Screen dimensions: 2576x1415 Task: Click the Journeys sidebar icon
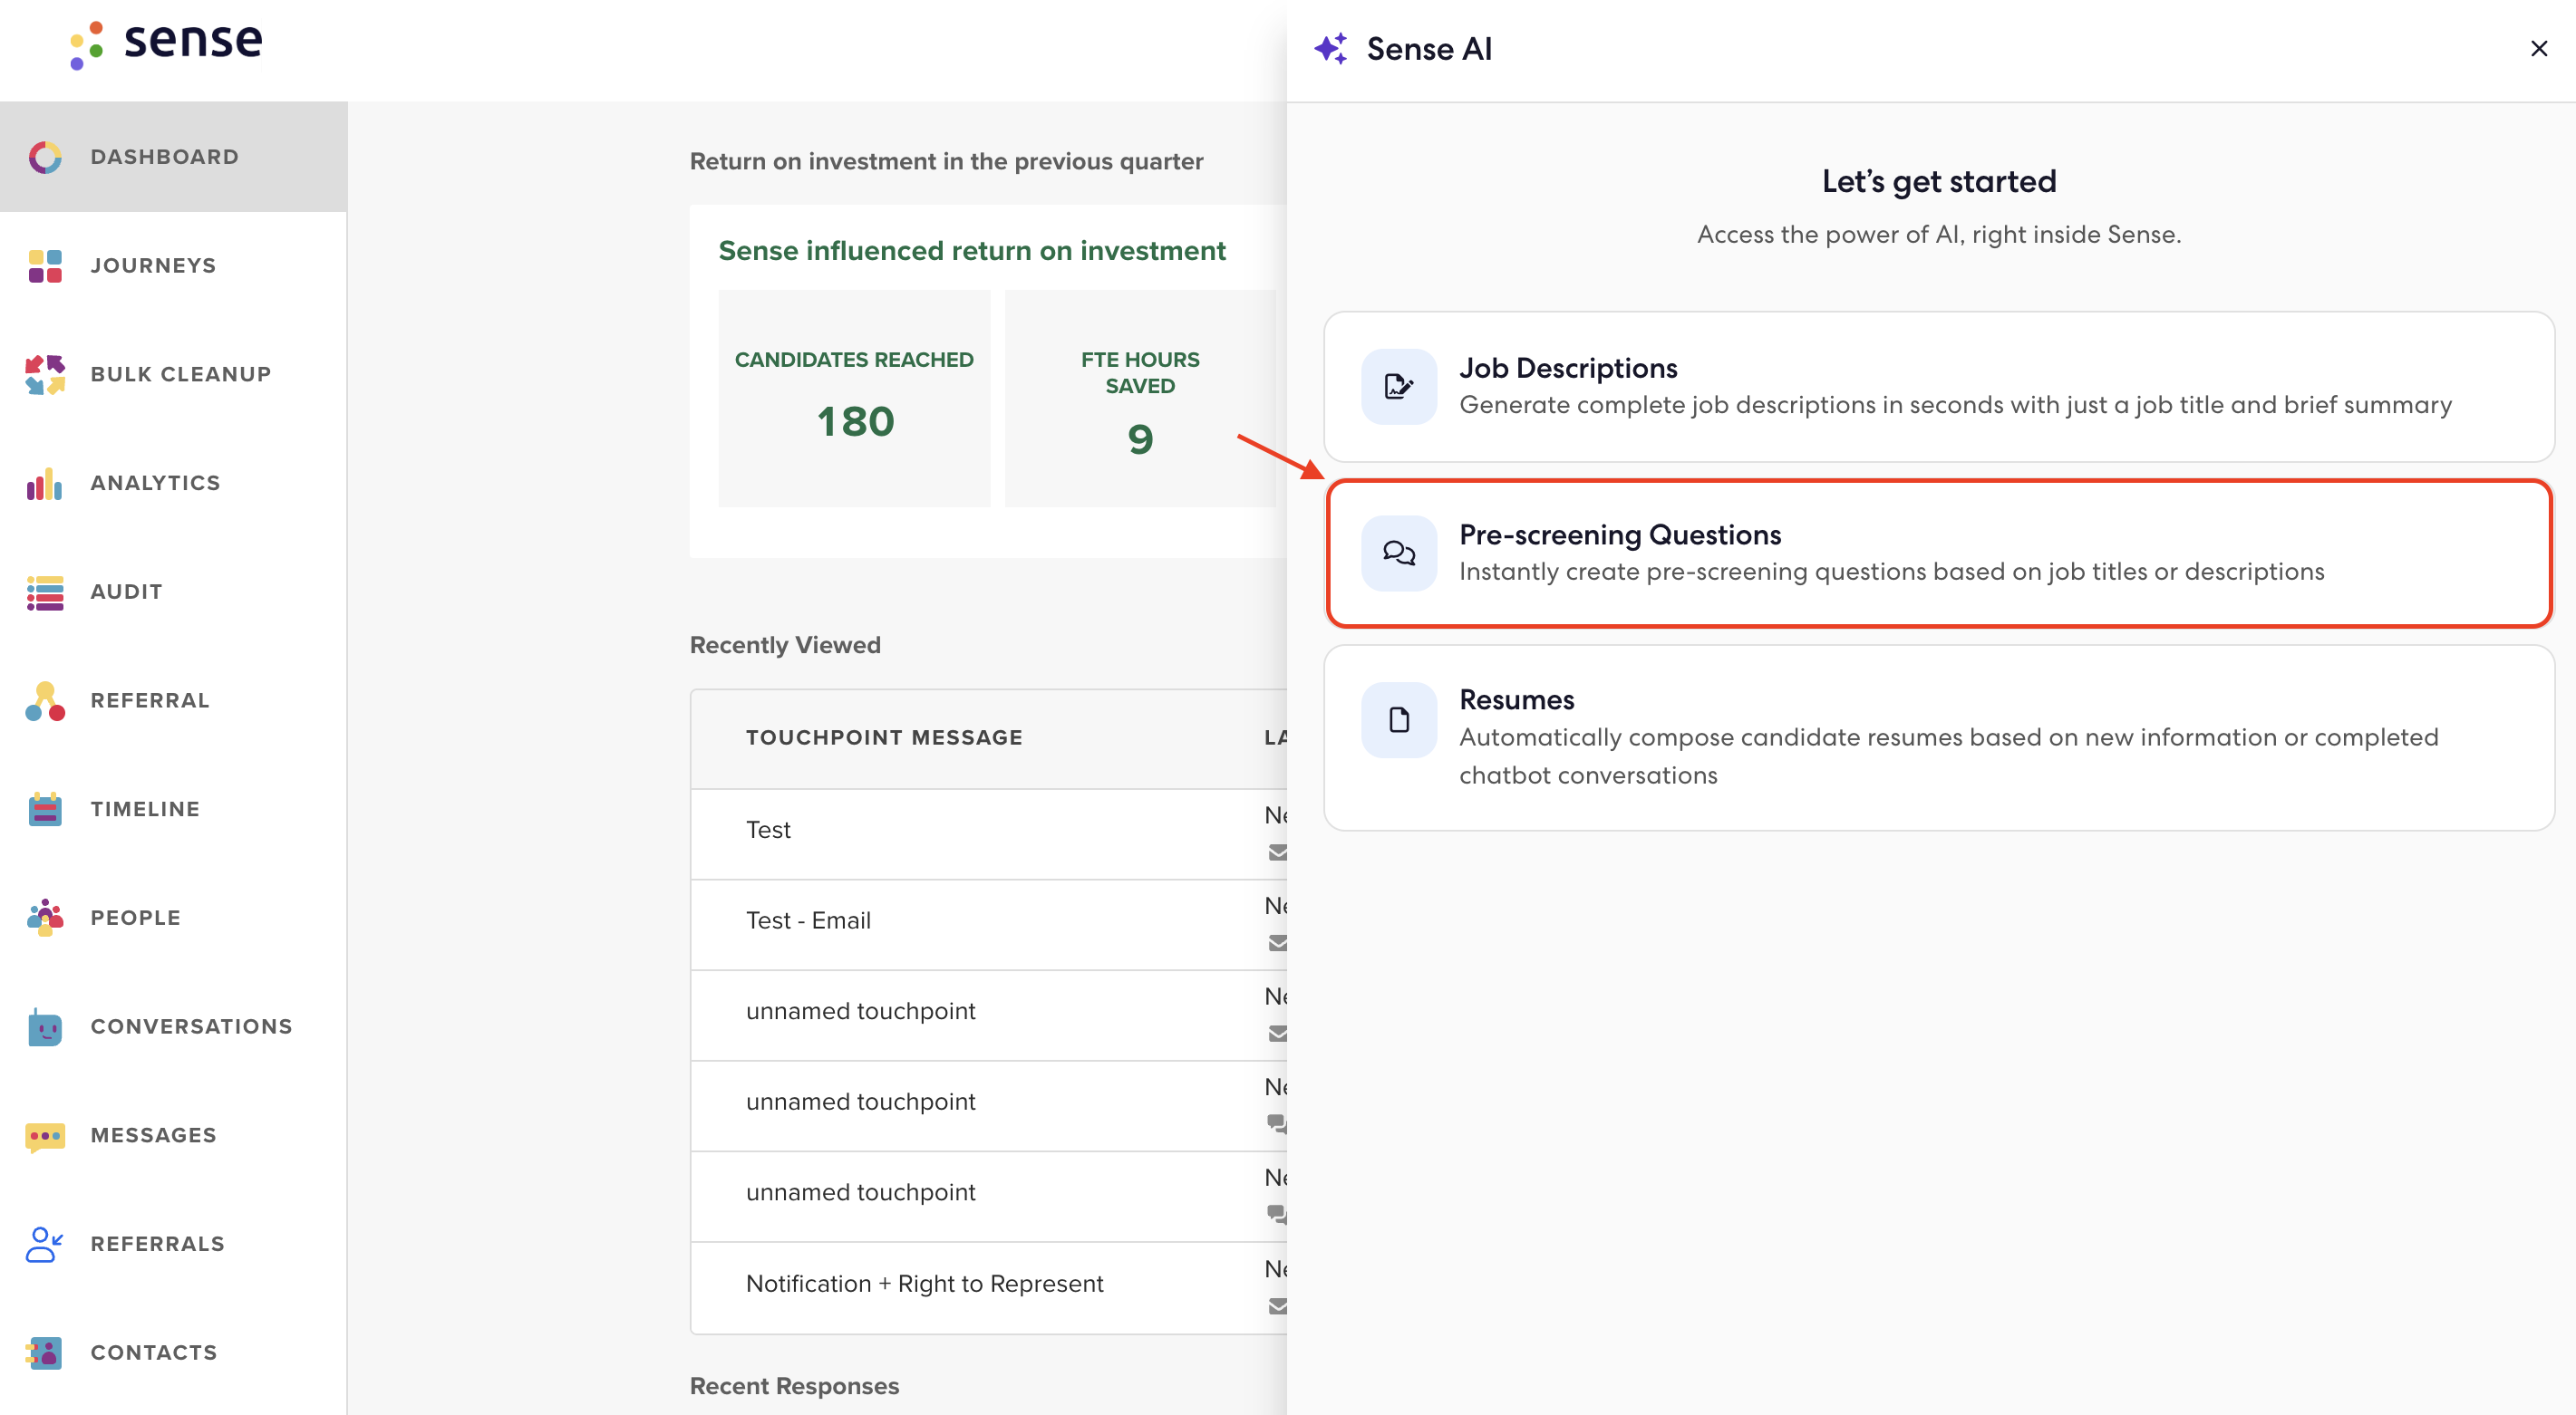(45, 265)
